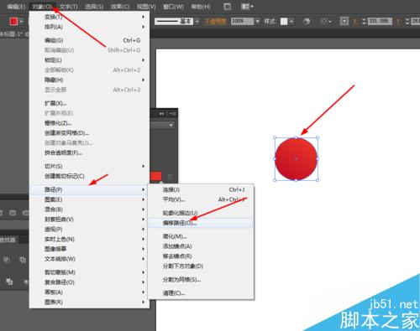
Task: Choose 排列(A) in the object menu
Action: coord(89,27)
